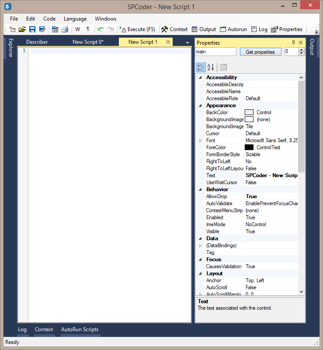323x350 pixels.
Task: Open the Language menu
Action: click(x=75, y=19)
